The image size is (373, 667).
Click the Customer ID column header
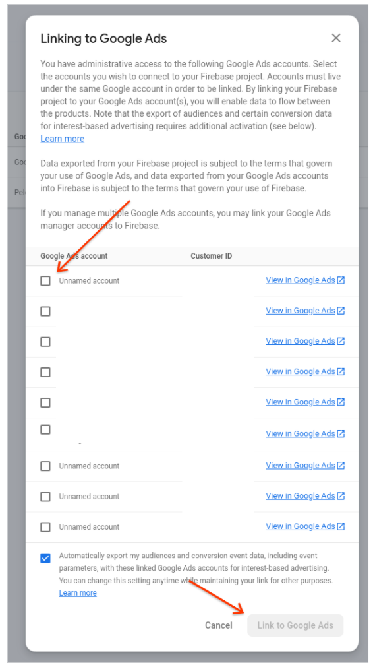pos(211,256)
